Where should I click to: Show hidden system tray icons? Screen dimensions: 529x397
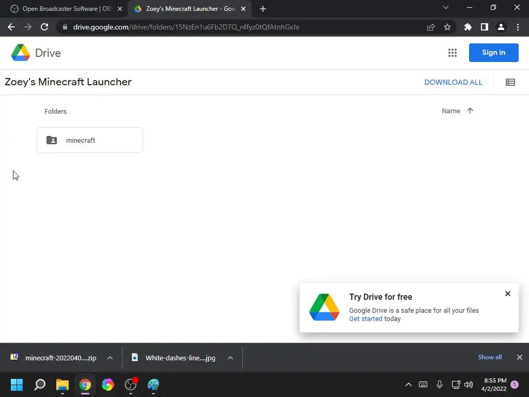pyautogui.click(x=409, y=385)
